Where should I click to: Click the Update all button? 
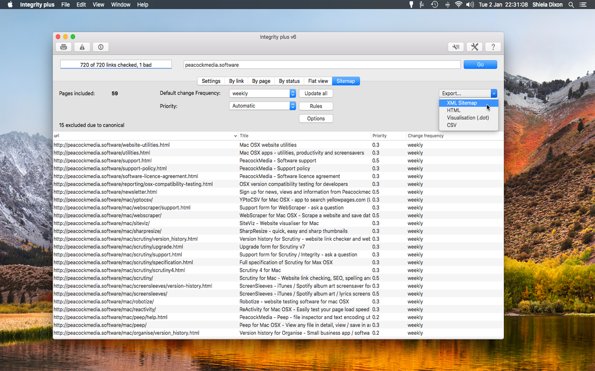pyautogui.click(x=316, y=93)
